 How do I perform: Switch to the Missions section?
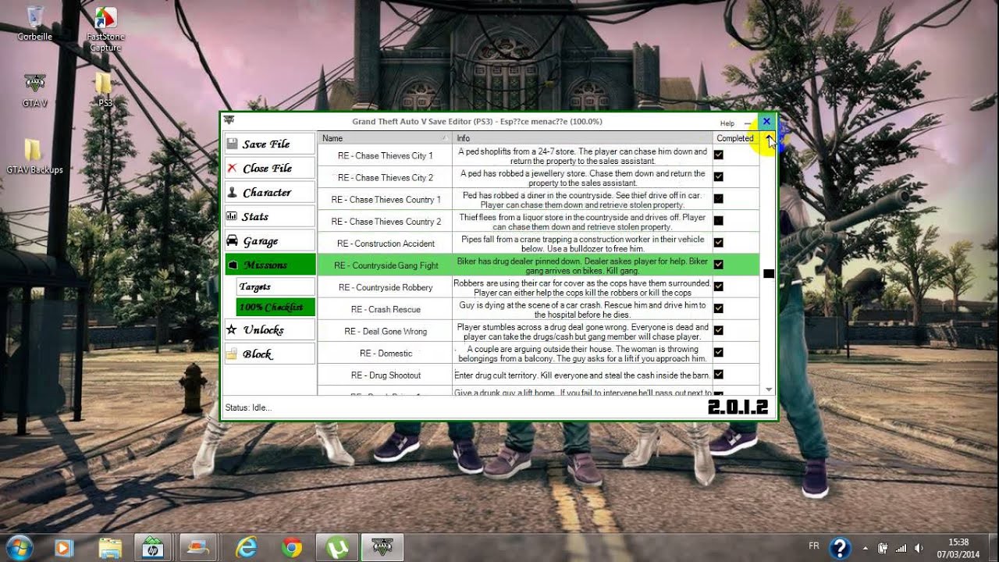(x=270, y=265)
